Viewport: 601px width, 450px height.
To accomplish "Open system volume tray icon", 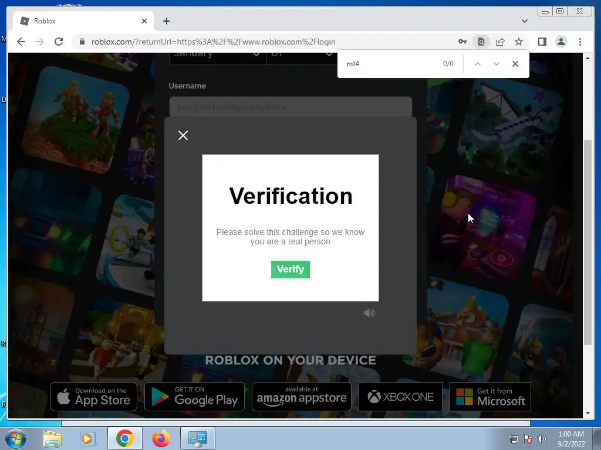I will pyautogui.click(x=542, y=439).
